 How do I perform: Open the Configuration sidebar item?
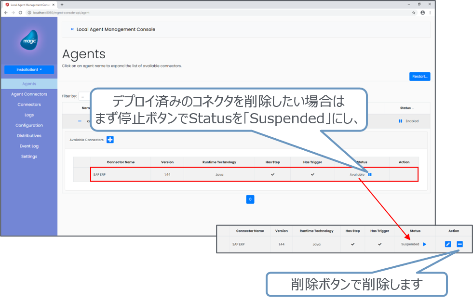29,125
